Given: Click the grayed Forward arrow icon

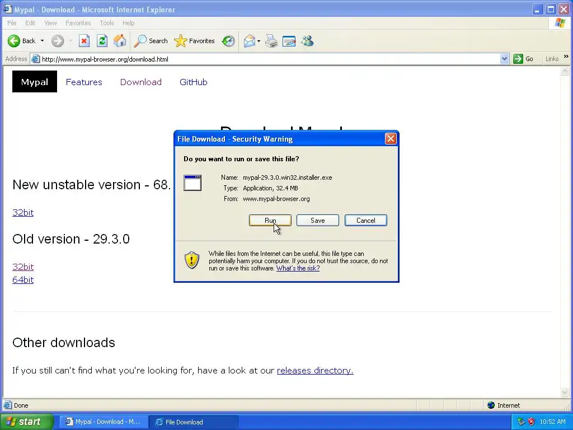Looking at the screenshot, I should [x=58, y=41].
